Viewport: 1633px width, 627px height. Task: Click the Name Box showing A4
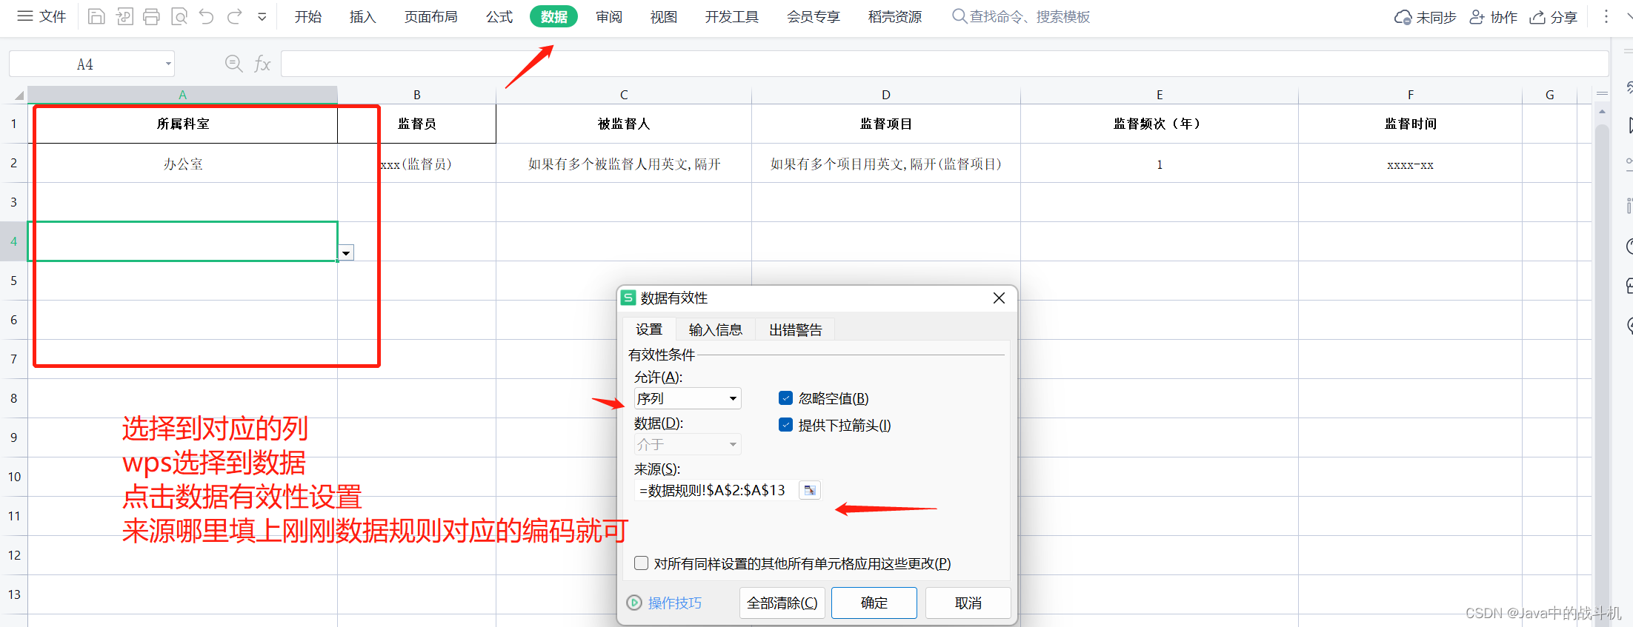pyautogui.click(x=85, y=64)
